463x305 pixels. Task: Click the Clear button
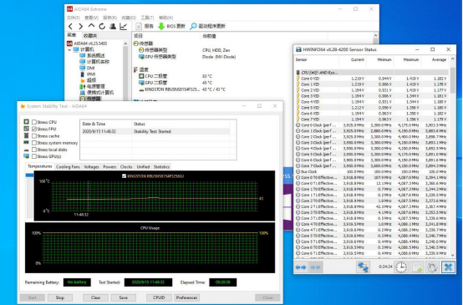(96, 297)
